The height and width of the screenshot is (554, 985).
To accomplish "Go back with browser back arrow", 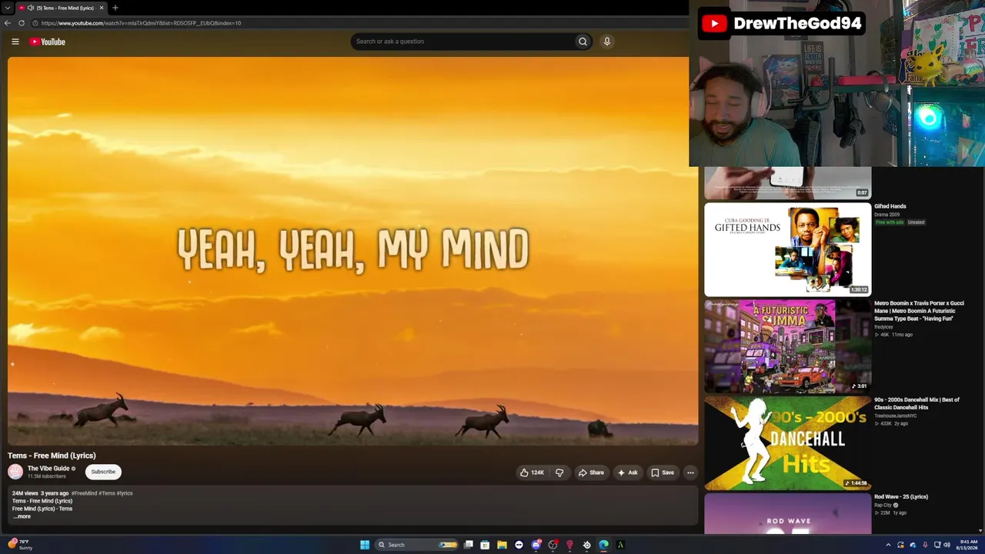I will pyautogui.click(x=8, y=23).
